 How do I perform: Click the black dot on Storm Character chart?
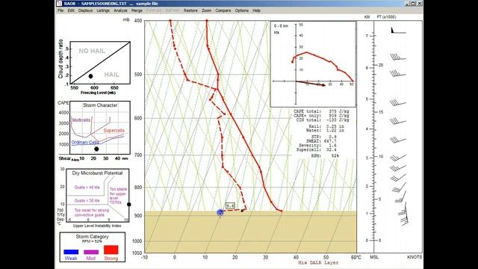[x=96, y=149]
